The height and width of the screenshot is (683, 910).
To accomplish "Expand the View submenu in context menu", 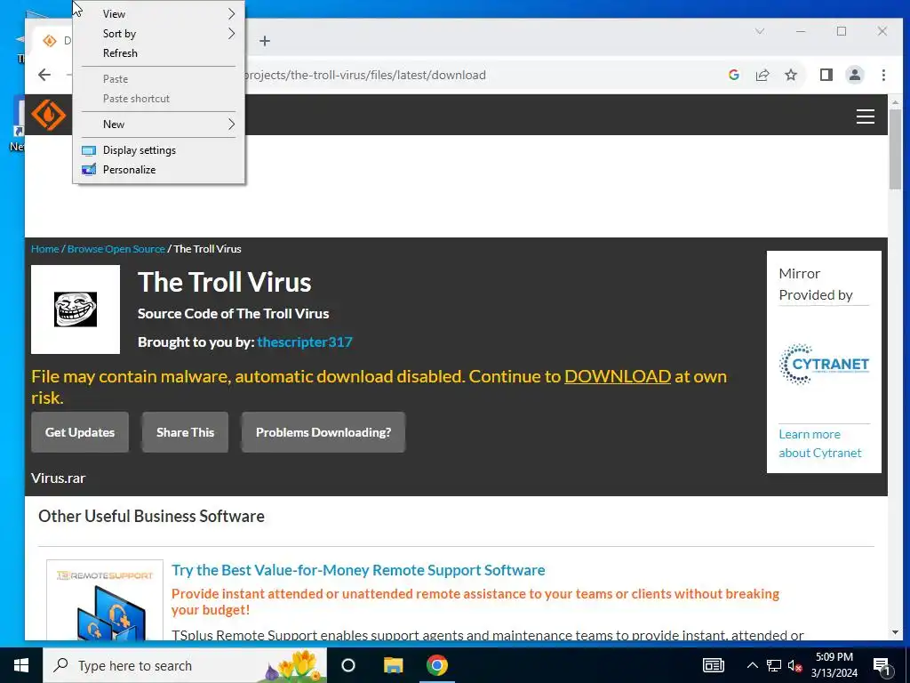I will 158,14.
